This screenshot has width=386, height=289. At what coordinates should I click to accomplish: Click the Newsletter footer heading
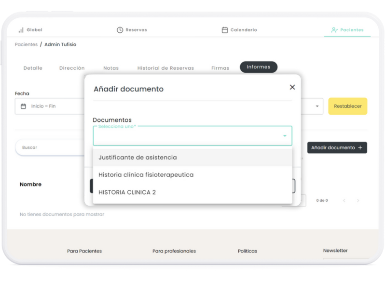click(x=335, y=250)
